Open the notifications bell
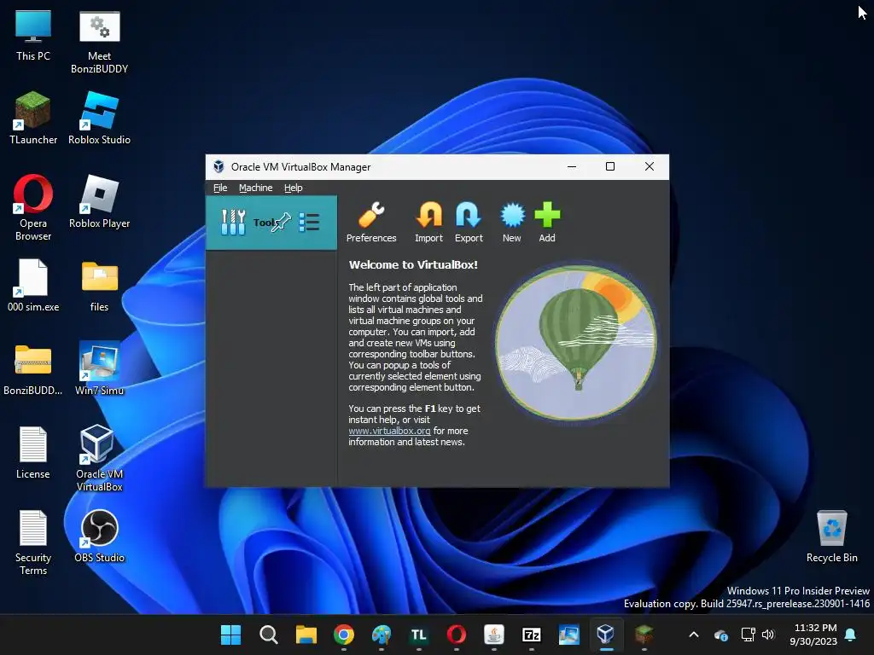The height and width of the screenshot is (655, 874). (851, 635)
